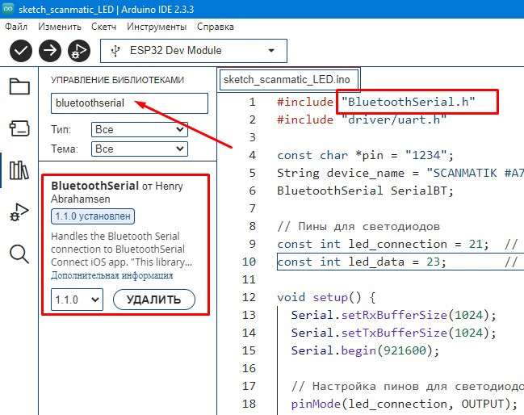Click the library description text
This screenshot has height=415, width=524.
pyautogui.click(x=121, y=249)
